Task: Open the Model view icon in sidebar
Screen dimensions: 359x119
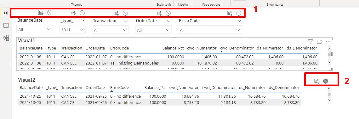Action: (x=6, y=38)
